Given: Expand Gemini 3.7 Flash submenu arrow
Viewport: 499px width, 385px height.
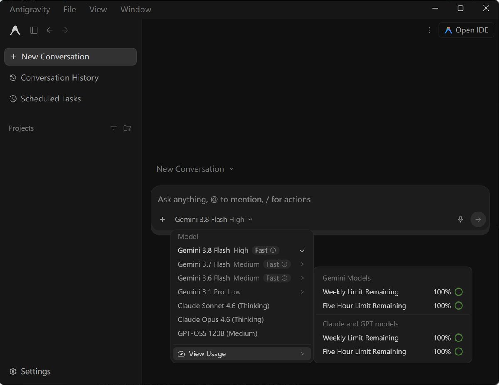Looking at the screenshot, I should (x=302, y=264).
